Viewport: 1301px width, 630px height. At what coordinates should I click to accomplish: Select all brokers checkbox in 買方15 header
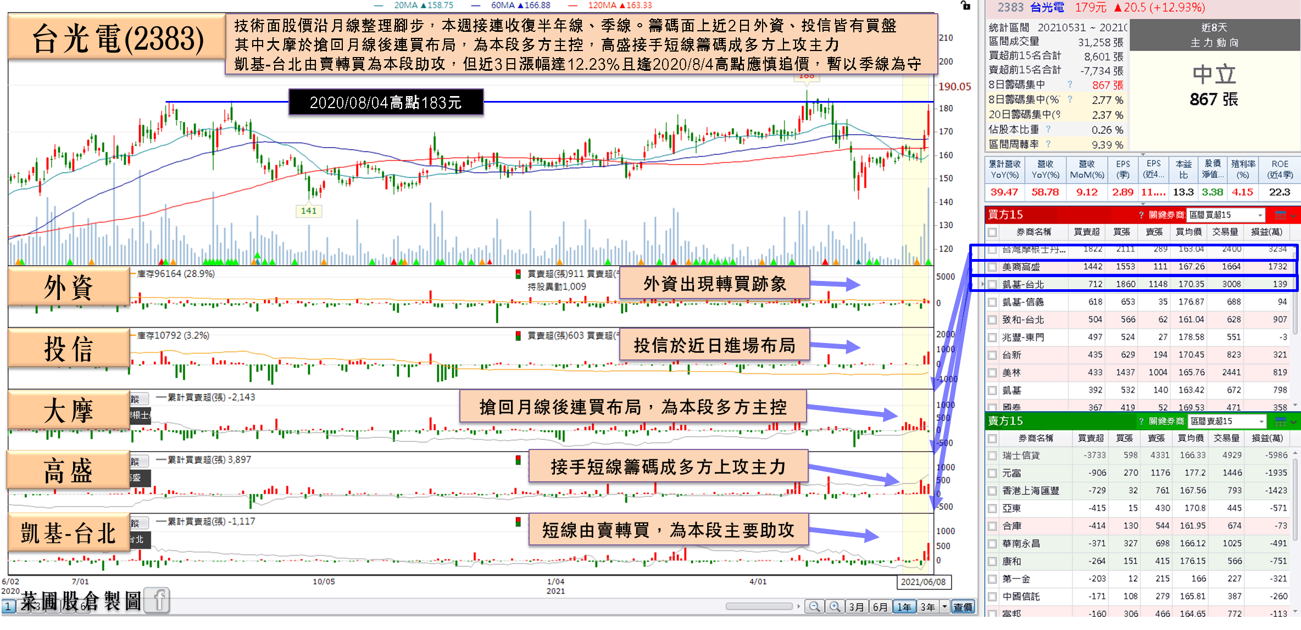(x=992, y=232)
